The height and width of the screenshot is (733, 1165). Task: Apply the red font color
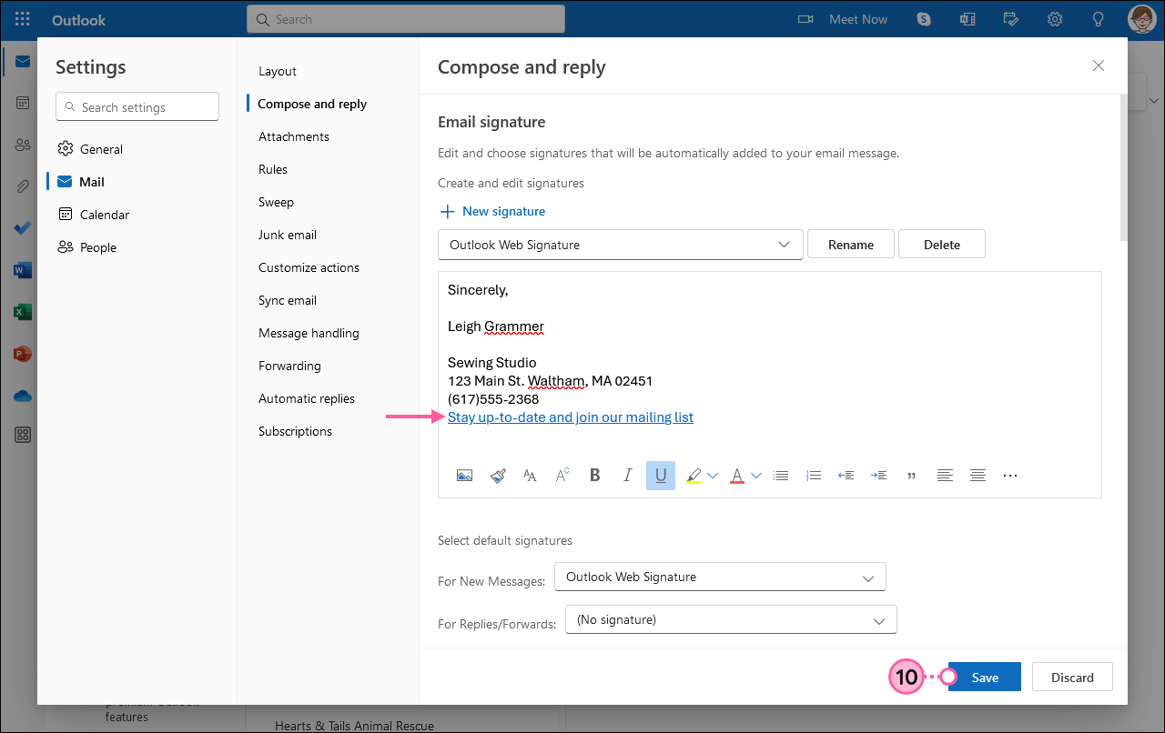tap(737, 476)
